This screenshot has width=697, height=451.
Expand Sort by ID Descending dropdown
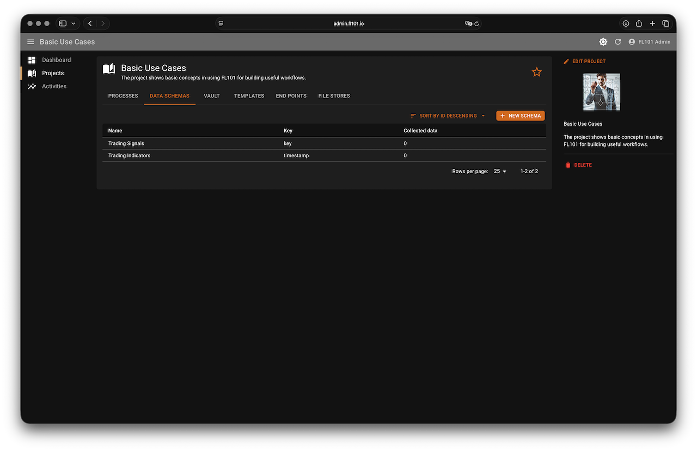(x=448, y=116)
